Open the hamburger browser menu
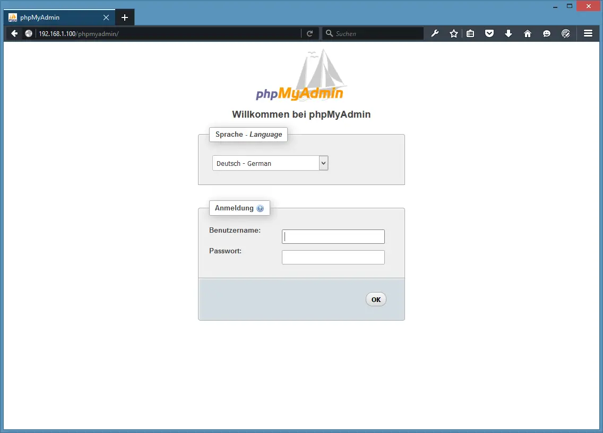The height and width of the screenshot is (433, 603). coord(588,33)
